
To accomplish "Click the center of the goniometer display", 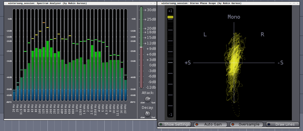I will (234, 63).
